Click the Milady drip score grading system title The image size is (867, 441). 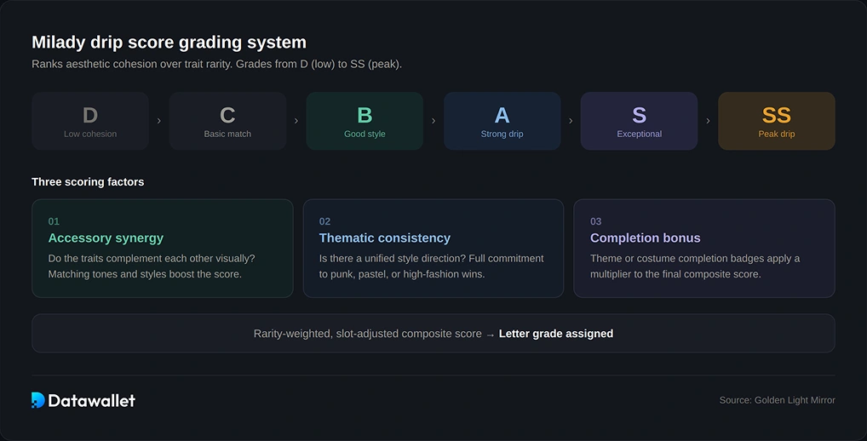tap(169, 42)
